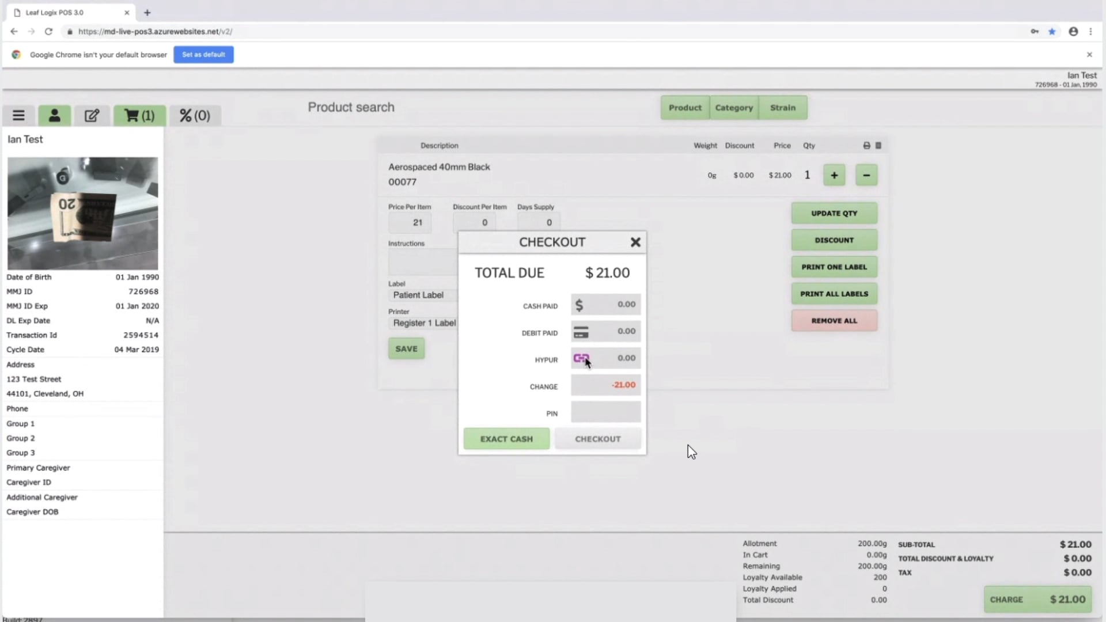The width and height of the screenshot is (1106, 622).
Task: Click the saved password key icon
Action: pos(1035,32)
